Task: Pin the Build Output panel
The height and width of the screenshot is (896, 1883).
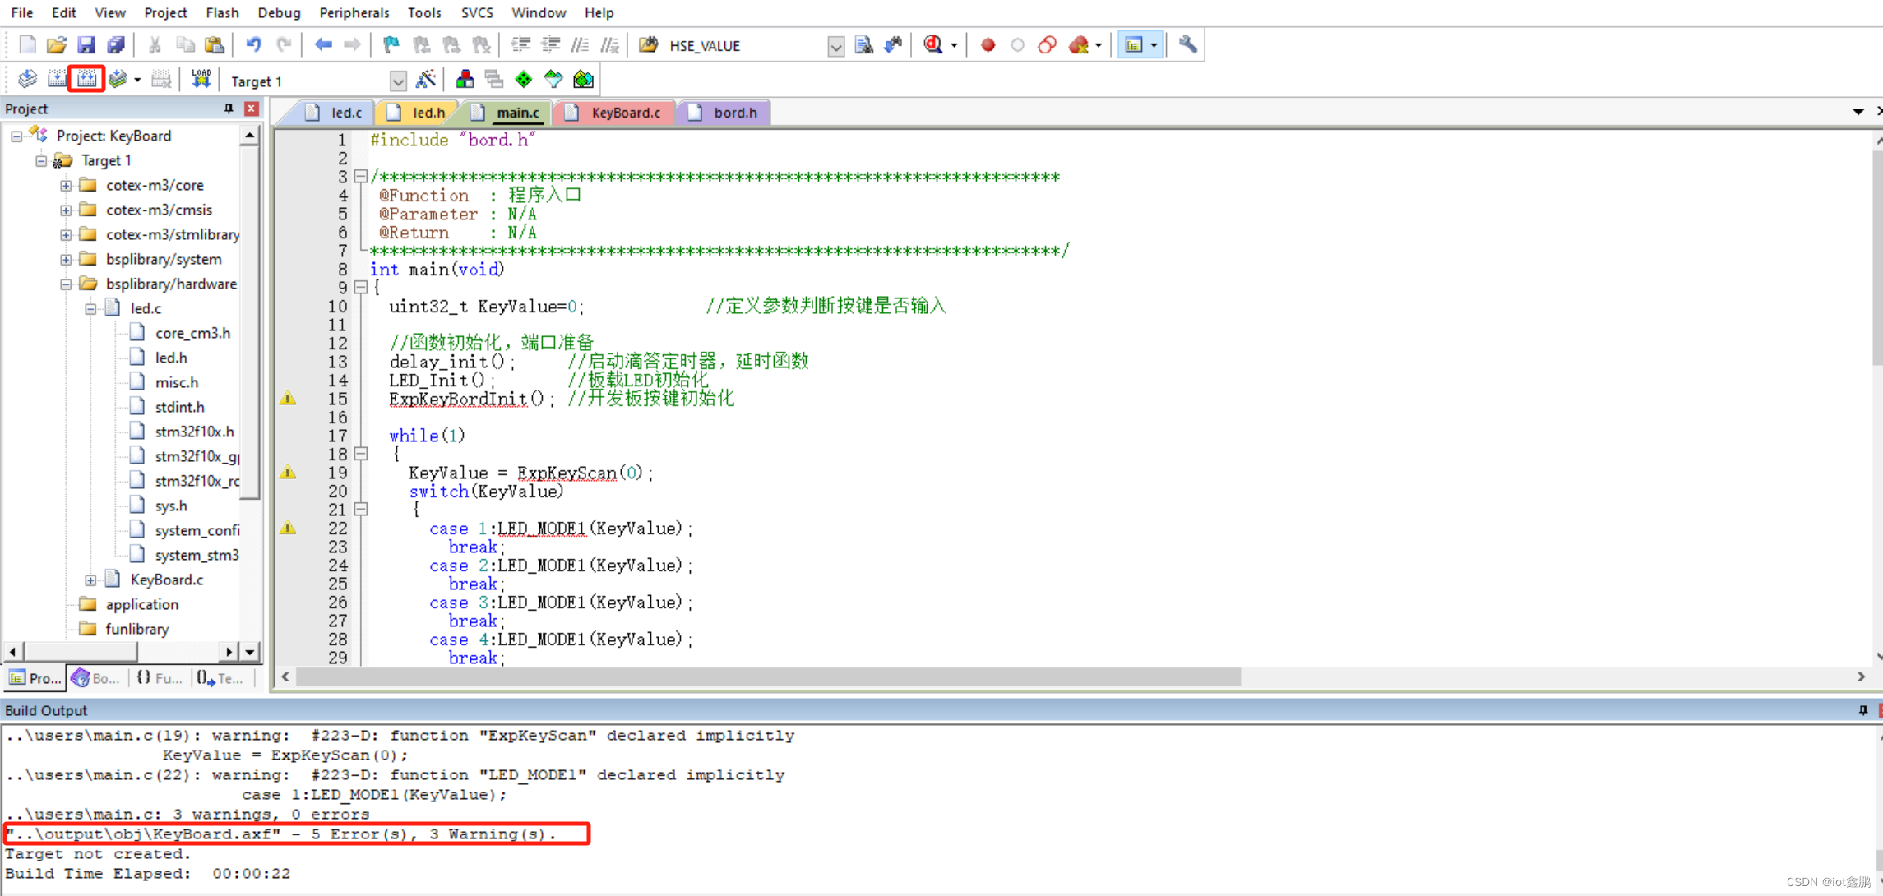Action: tap(1863, 710)
